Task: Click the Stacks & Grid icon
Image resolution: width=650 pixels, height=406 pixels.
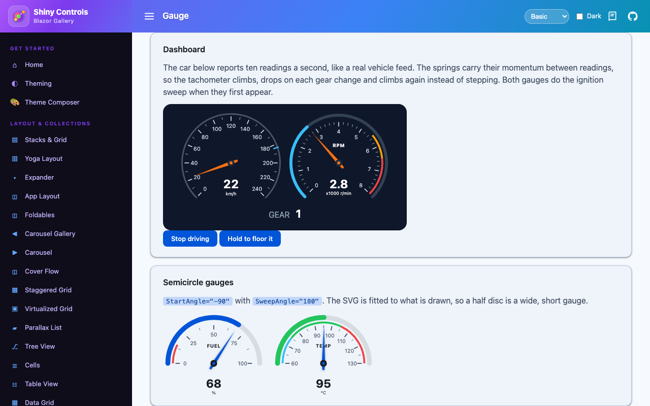Action: coord(15,140)
